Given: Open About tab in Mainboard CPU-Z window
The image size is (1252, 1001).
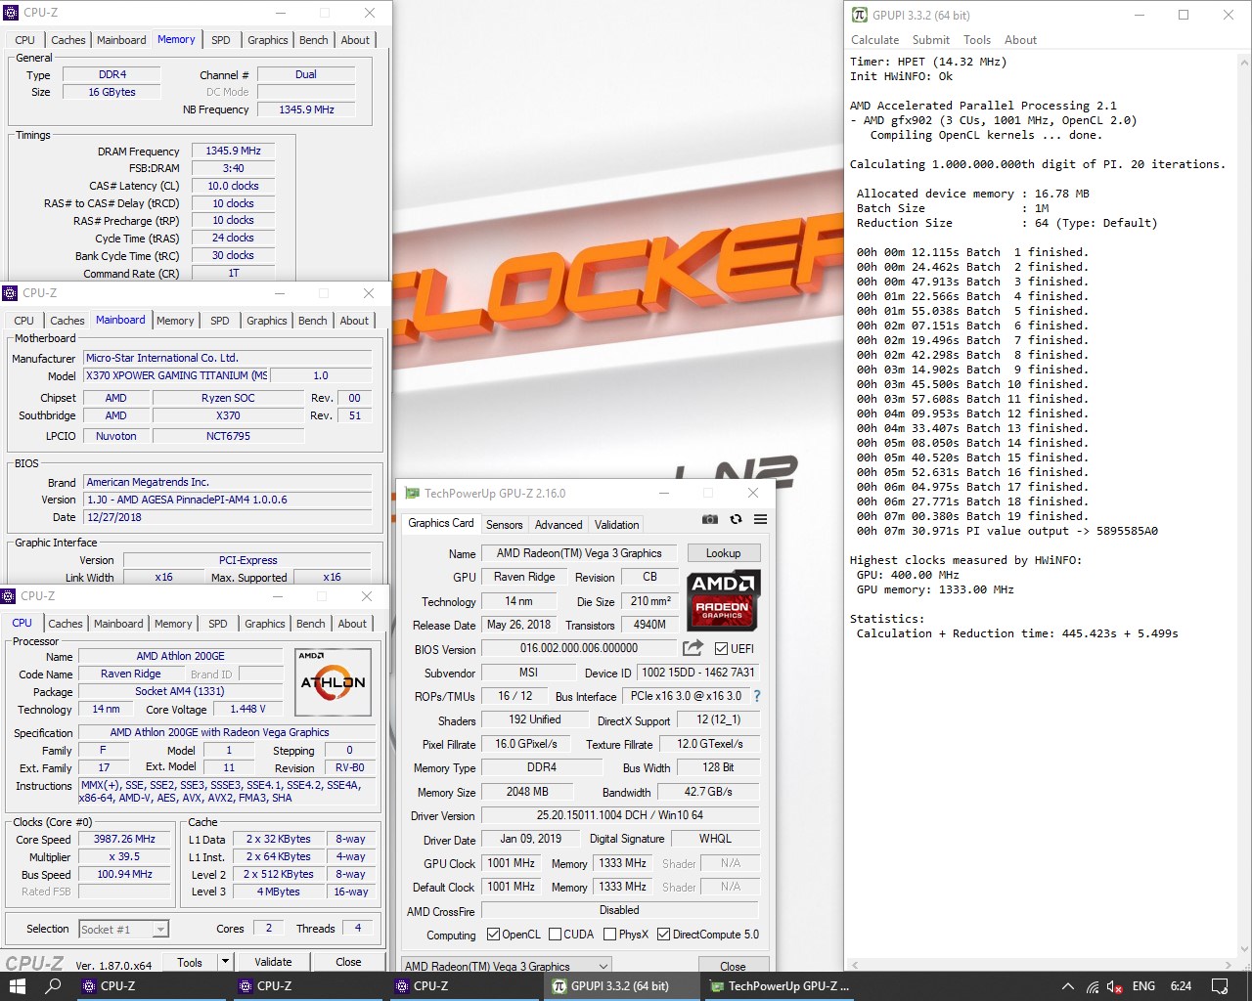Looking at the screenshot, I should [354, 321].
